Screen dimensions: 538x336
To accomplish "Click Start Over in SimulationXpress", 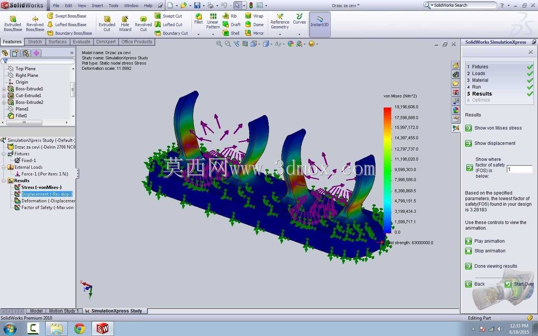I will (x=519, y=284).
